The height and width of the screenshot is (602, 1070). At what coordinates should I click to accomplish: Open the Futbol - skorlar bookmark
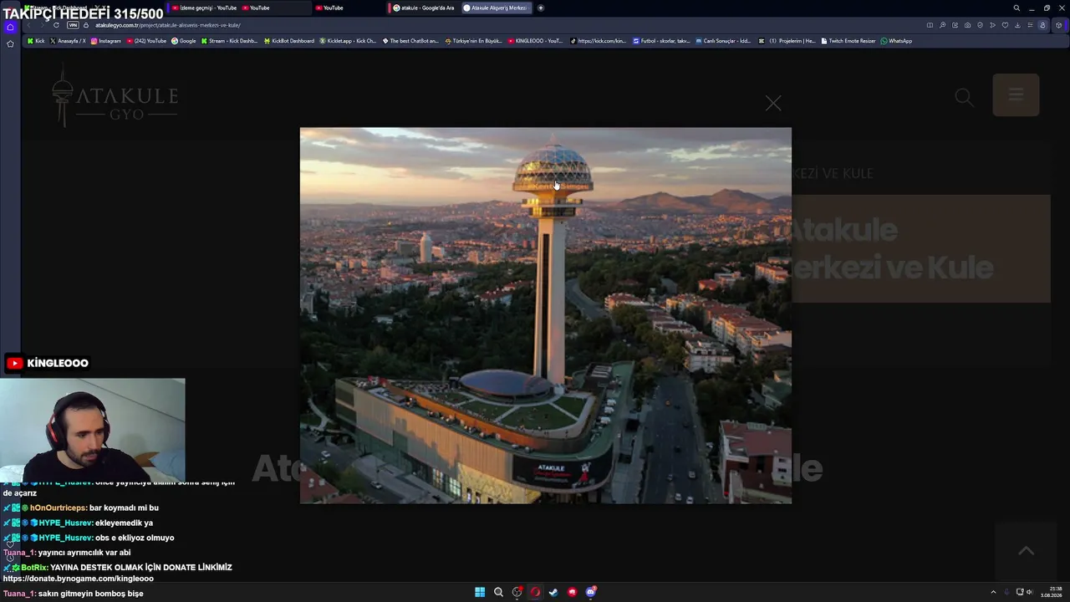coord(661,41)
